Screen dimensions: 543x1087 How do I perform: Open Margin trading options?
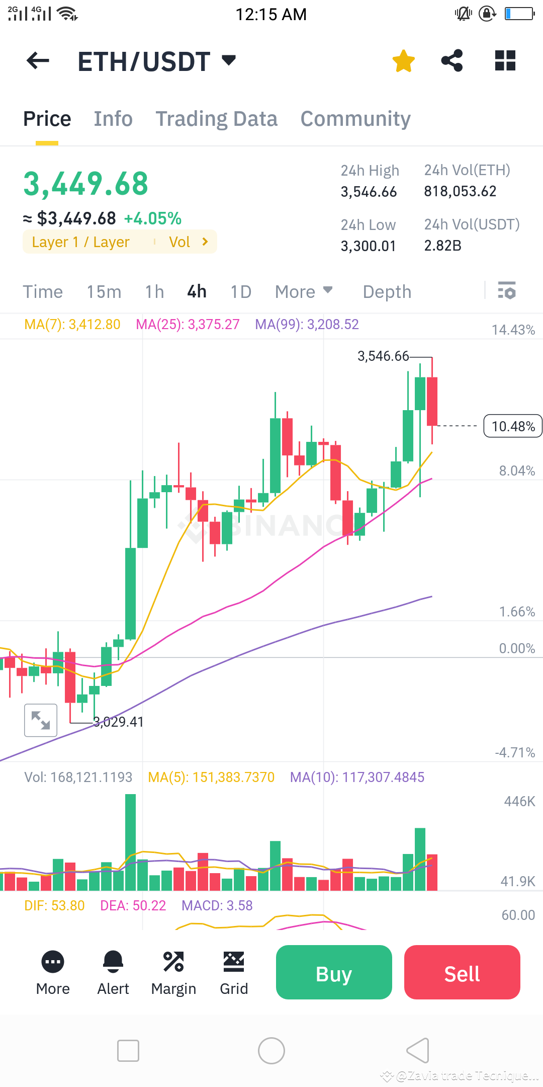173,972
